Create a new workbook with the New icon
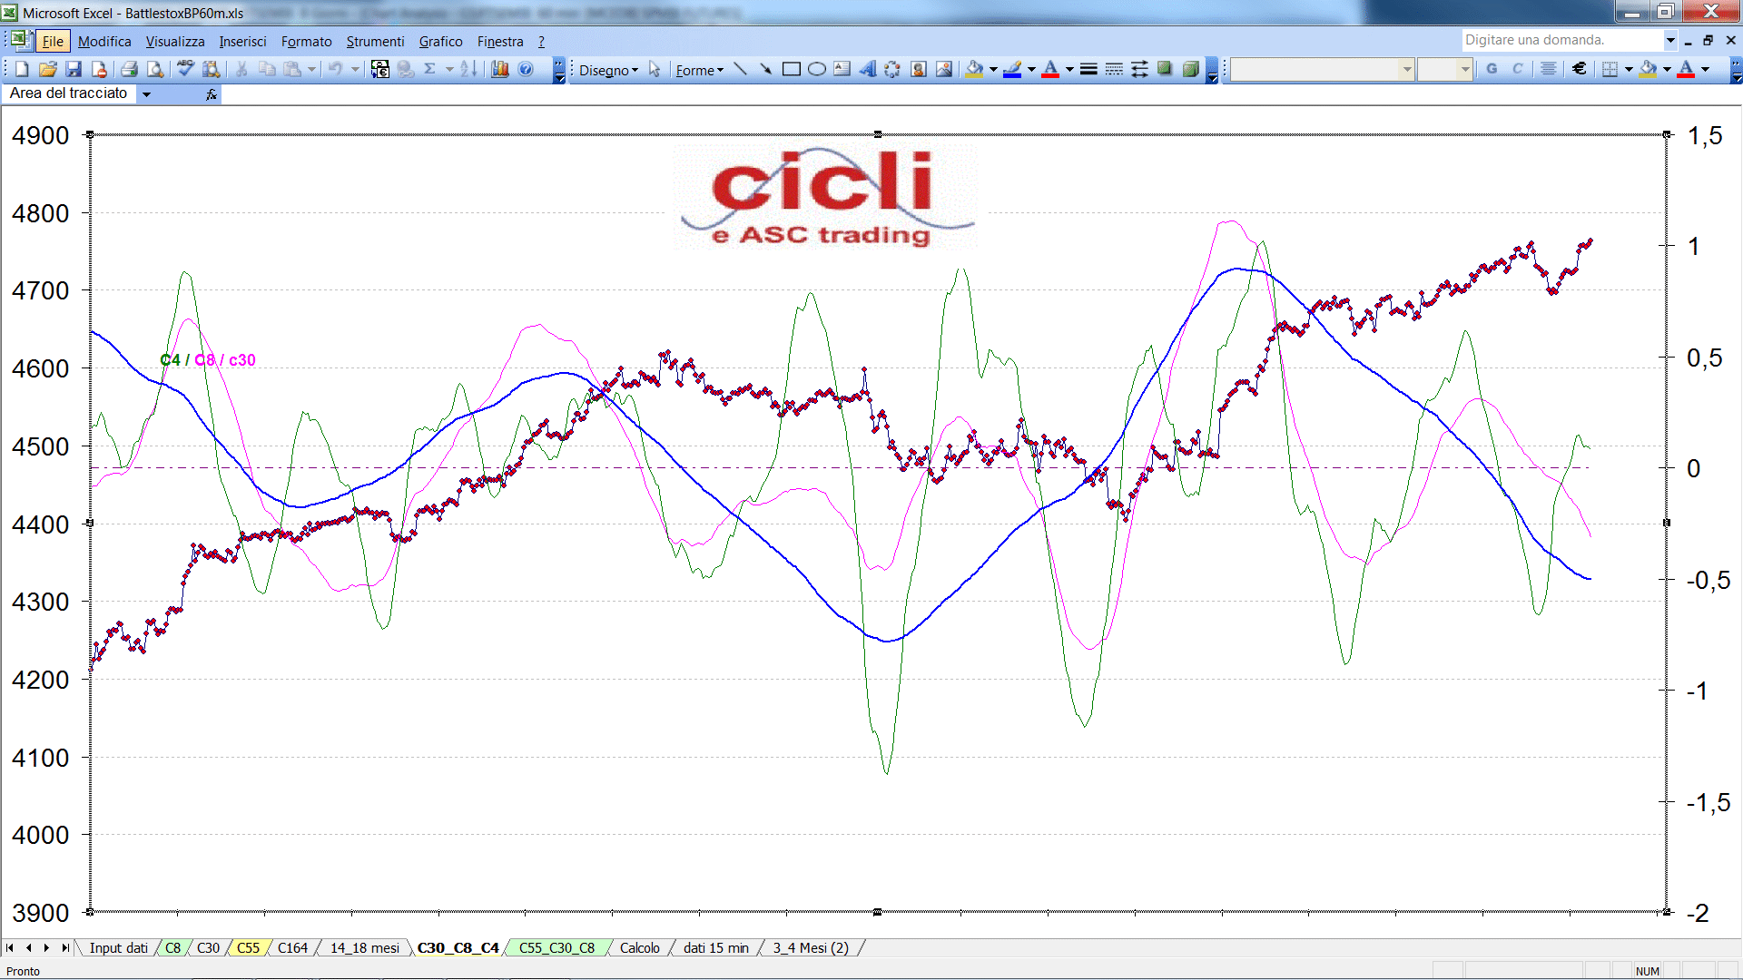The width and height of the screenshot is (1743, 980). click(23, 69)
